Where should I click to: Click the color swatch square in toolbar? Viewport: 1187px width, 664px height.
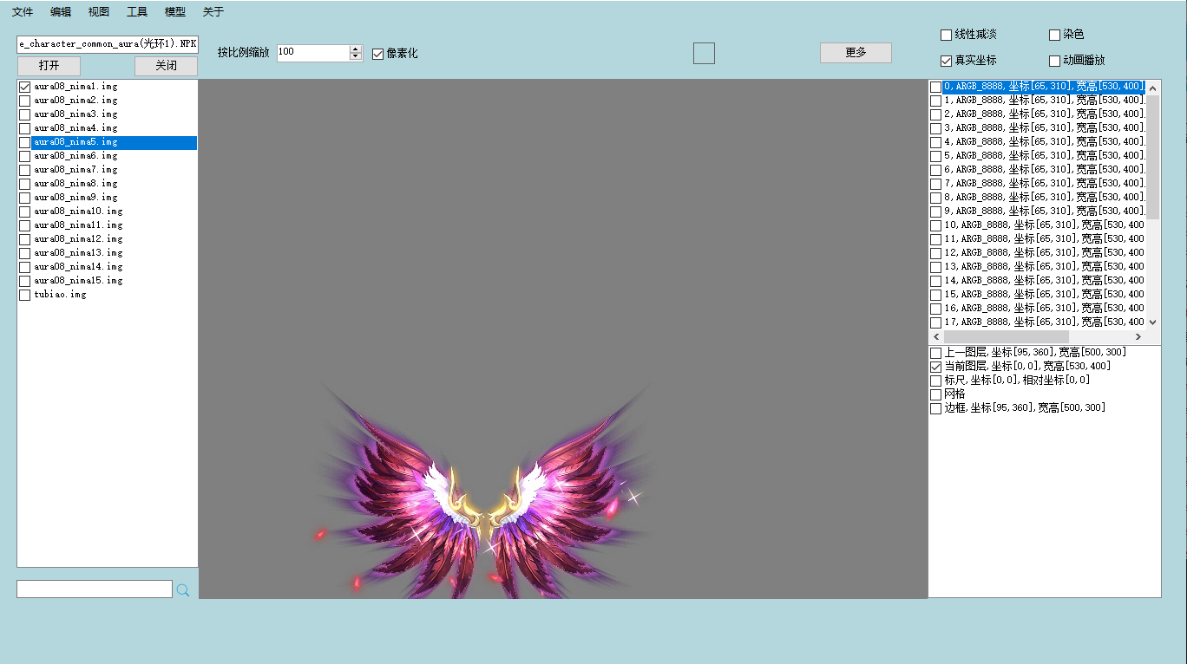click(704, 53)
